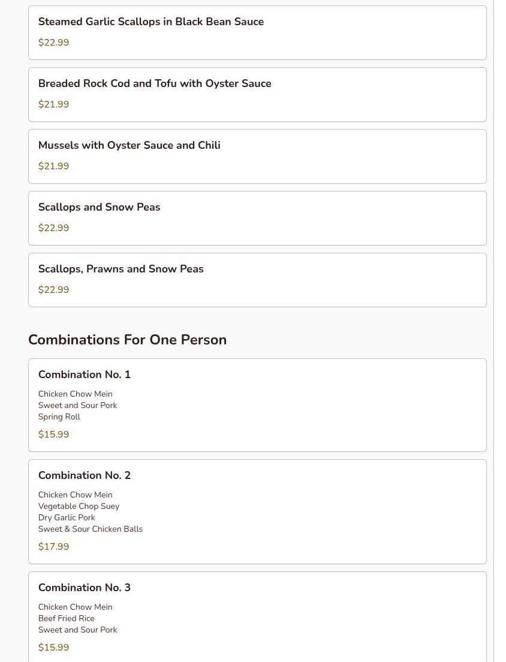Click Spring Roll in Combination No. 1
506x662 pixels.
59,417
